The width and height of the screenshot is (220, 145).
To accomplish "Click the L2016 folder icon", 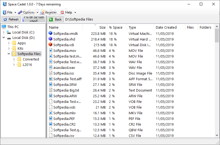I will (x=19, y=65).
